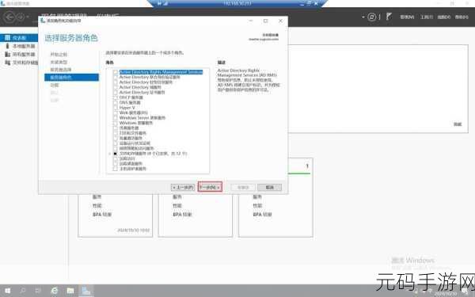The width and height of the screenshot is (475, 297).
Task: Click the Server Manager back arrow button
Action: point(9,17)
